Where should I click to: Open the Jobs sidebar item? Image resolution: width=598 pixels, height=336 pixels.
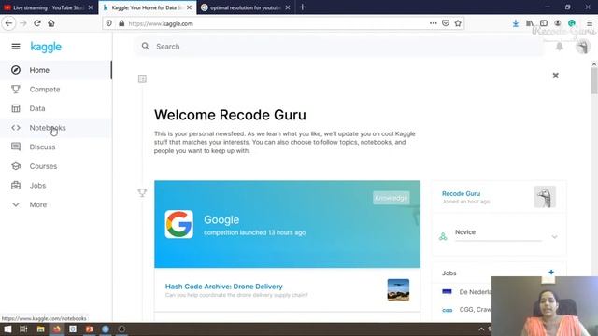coord(56,186)
